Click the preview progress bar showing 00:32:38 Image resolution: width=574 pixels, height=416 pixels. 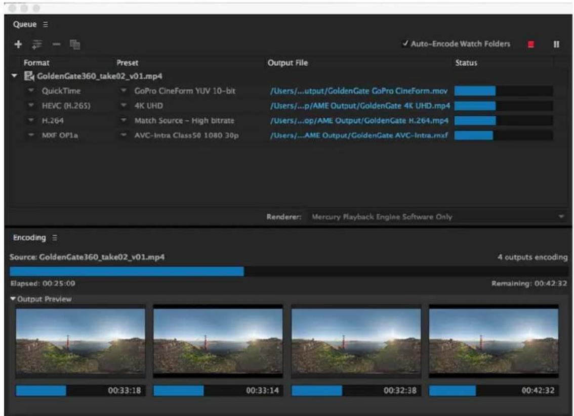tap(356, 390)
